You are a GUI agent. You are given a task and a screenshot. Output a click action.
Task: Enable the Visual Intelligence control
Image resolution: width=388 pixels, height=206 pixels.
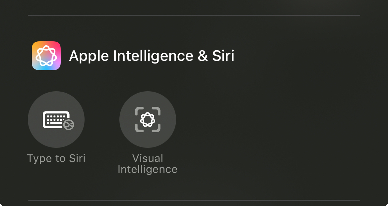(148, 119)
